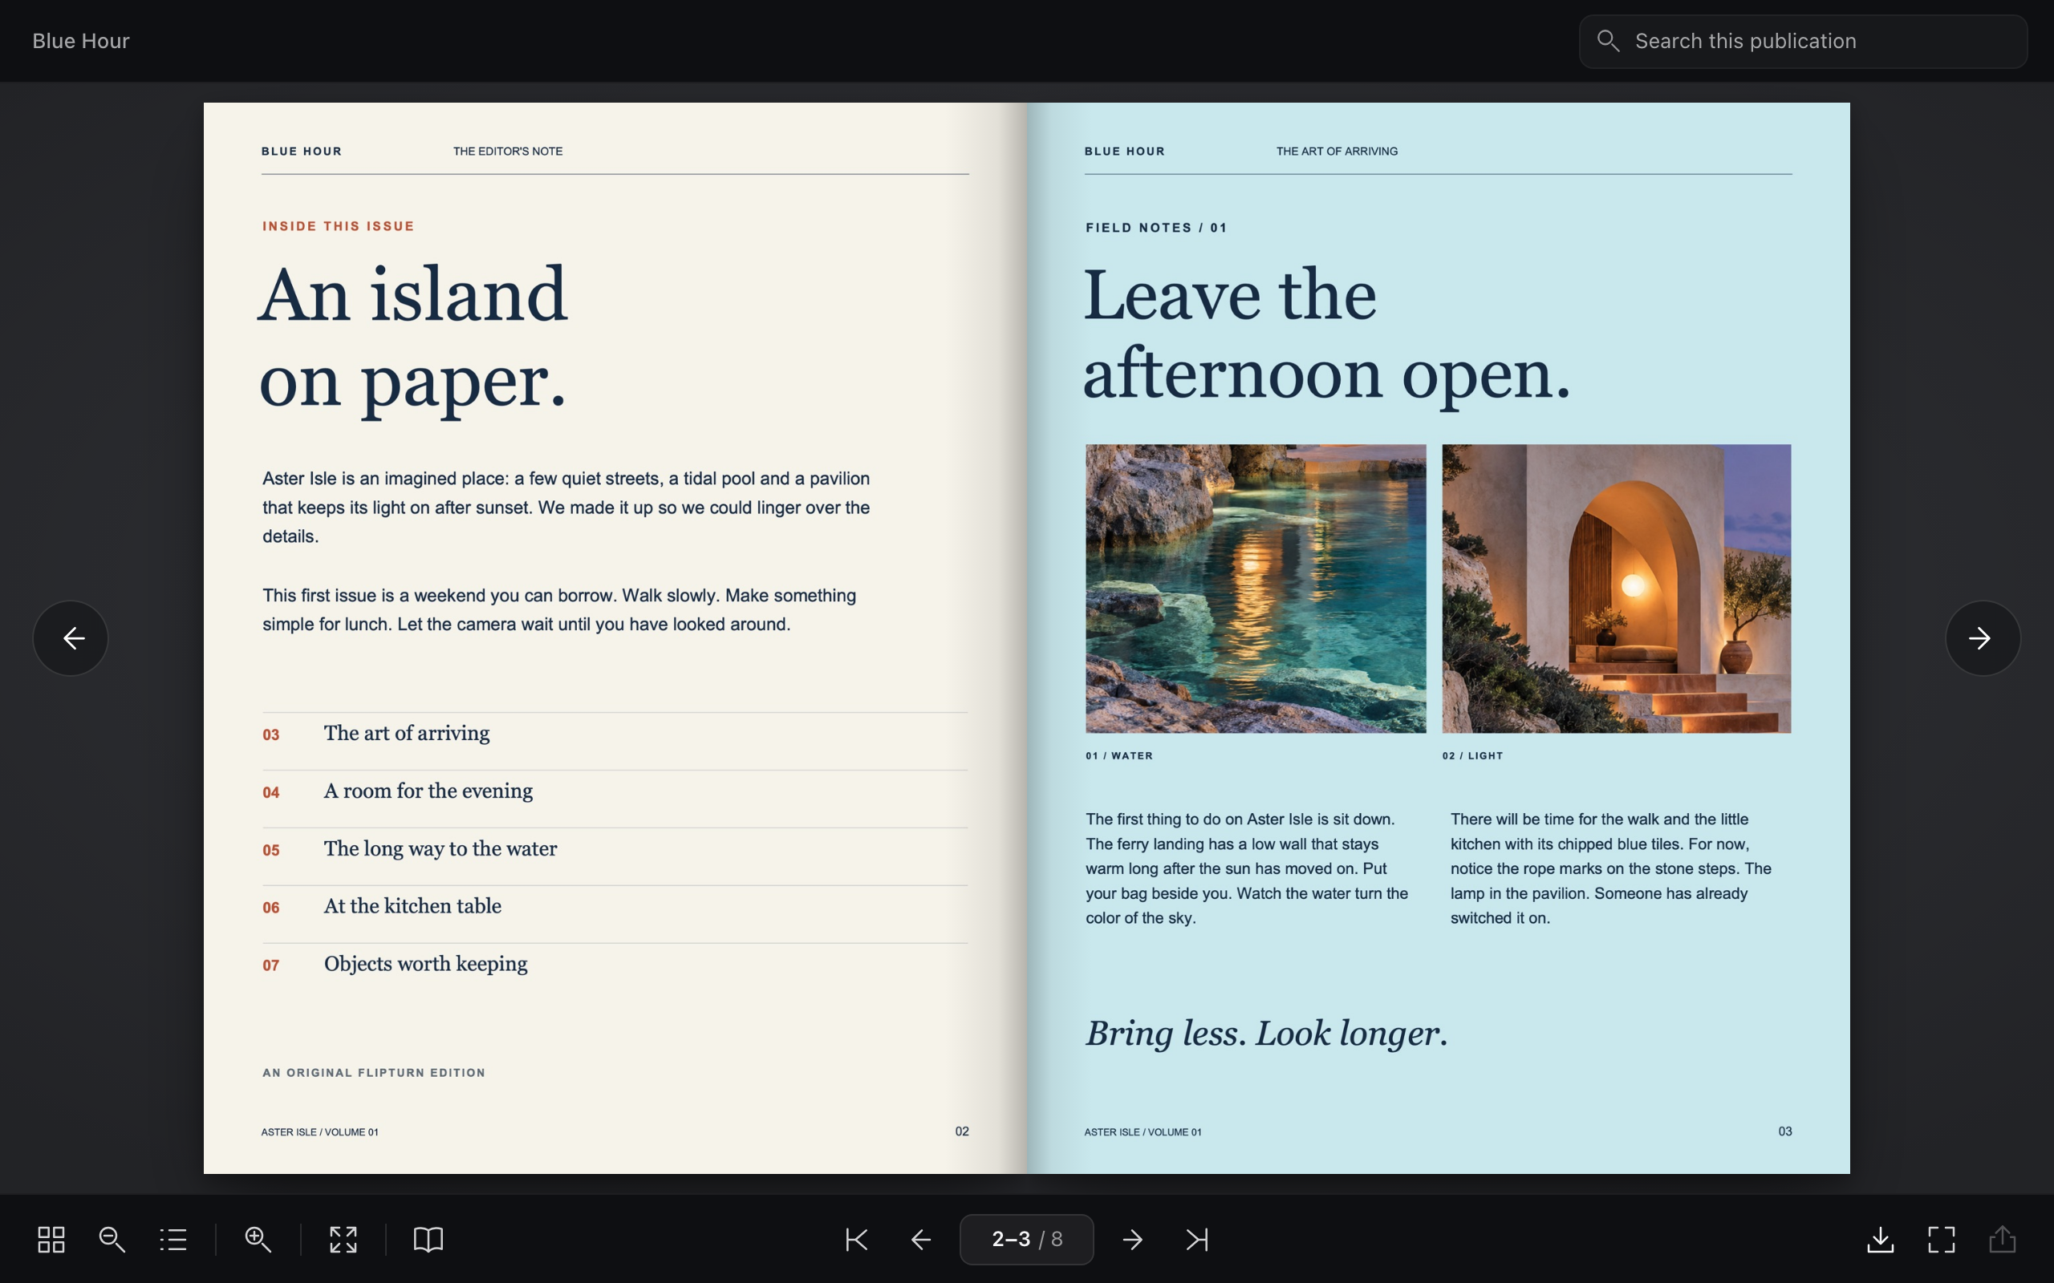Click the page number box 2–3 / 8
This screenshot has width=2054, height=1283.
tap(1026, 1239)
